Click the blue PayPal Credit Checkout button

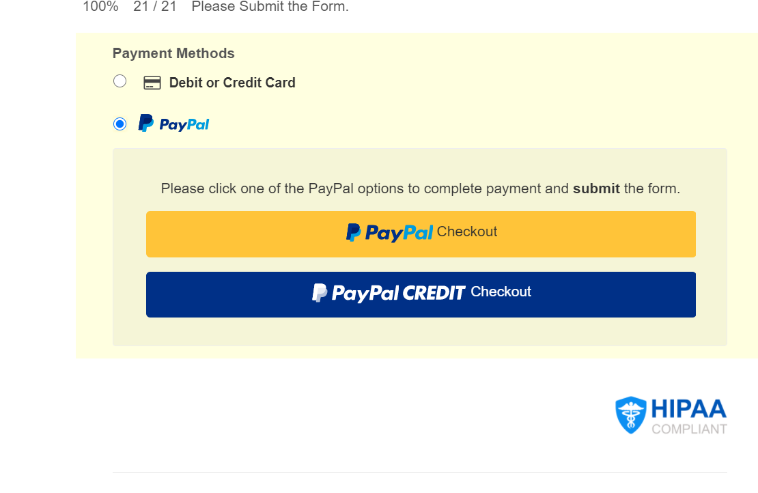pyautogui.click(x=421, y=294)
